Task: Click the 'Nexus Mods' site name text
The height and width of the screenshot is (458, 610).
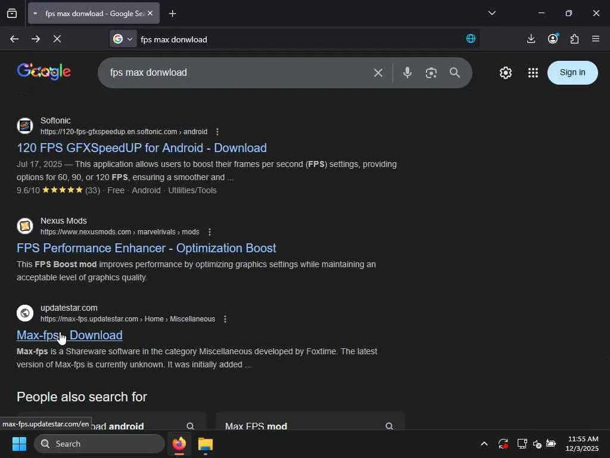Action: (x=63, y=221)
